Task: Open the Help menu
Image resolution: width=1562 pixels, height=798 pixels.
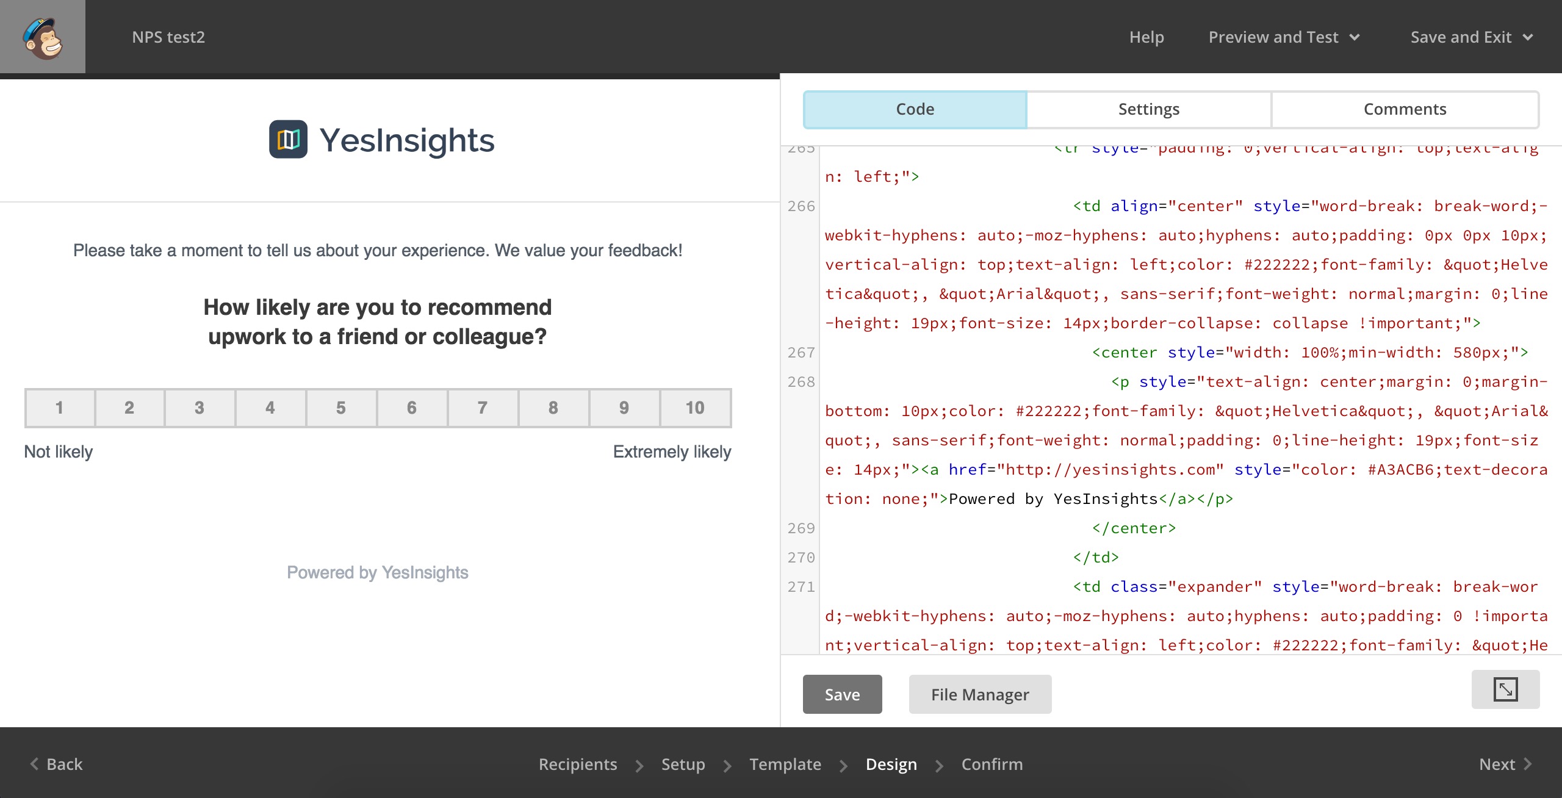Action: [1146, 37]
